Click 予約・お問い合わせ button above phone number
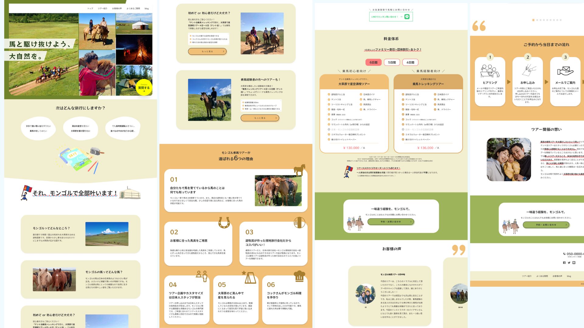584x328 pixels. point(546,225)
